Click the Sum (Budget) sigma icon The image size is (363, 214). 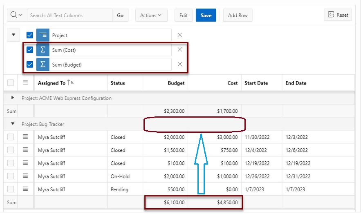[43, 64]
